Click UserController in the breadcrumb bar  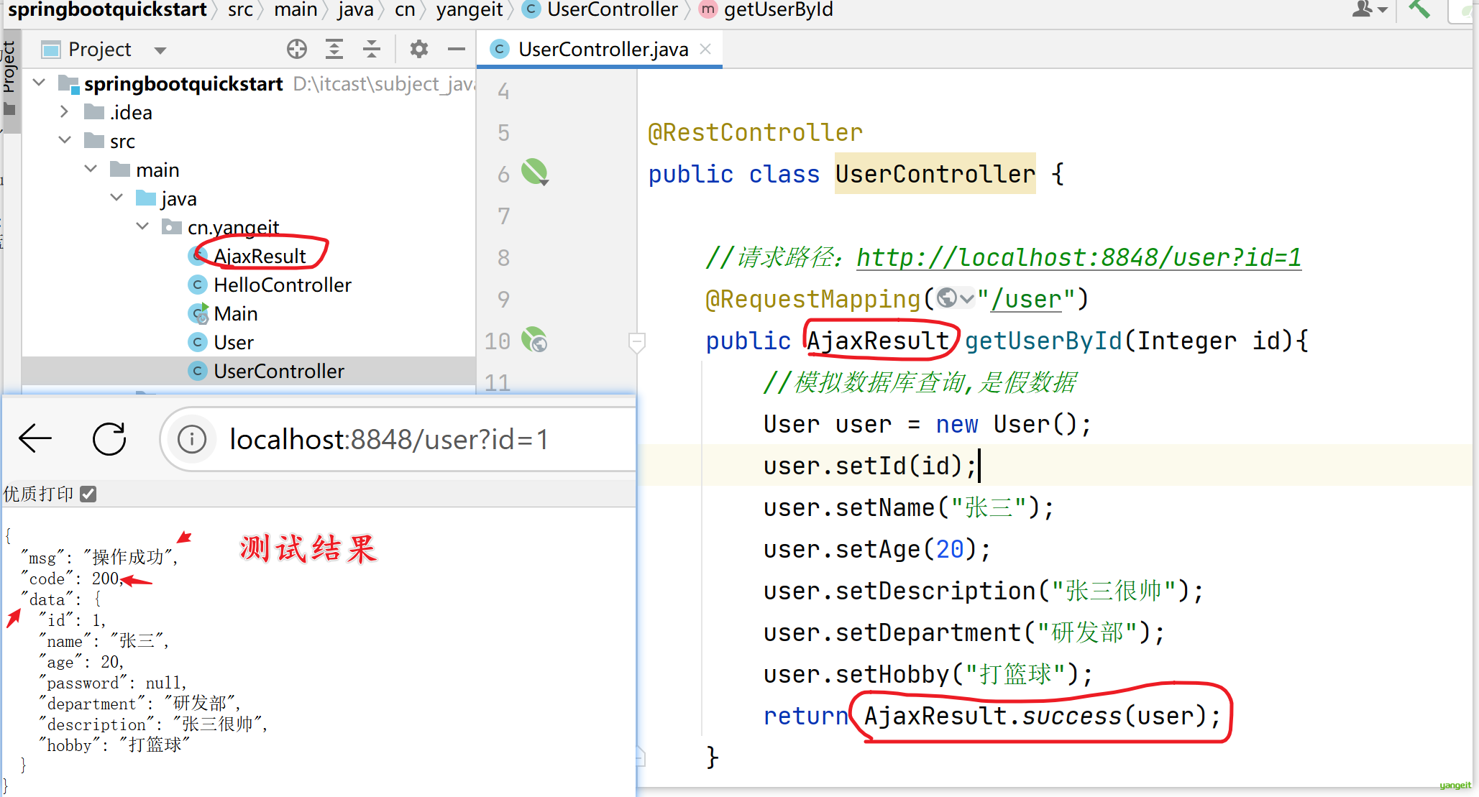point(612,10)
